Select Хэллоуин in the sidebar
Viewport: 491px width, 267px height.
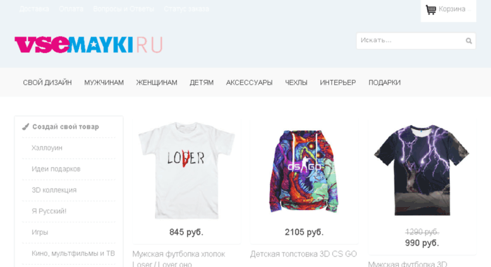[x=47, y=148]
